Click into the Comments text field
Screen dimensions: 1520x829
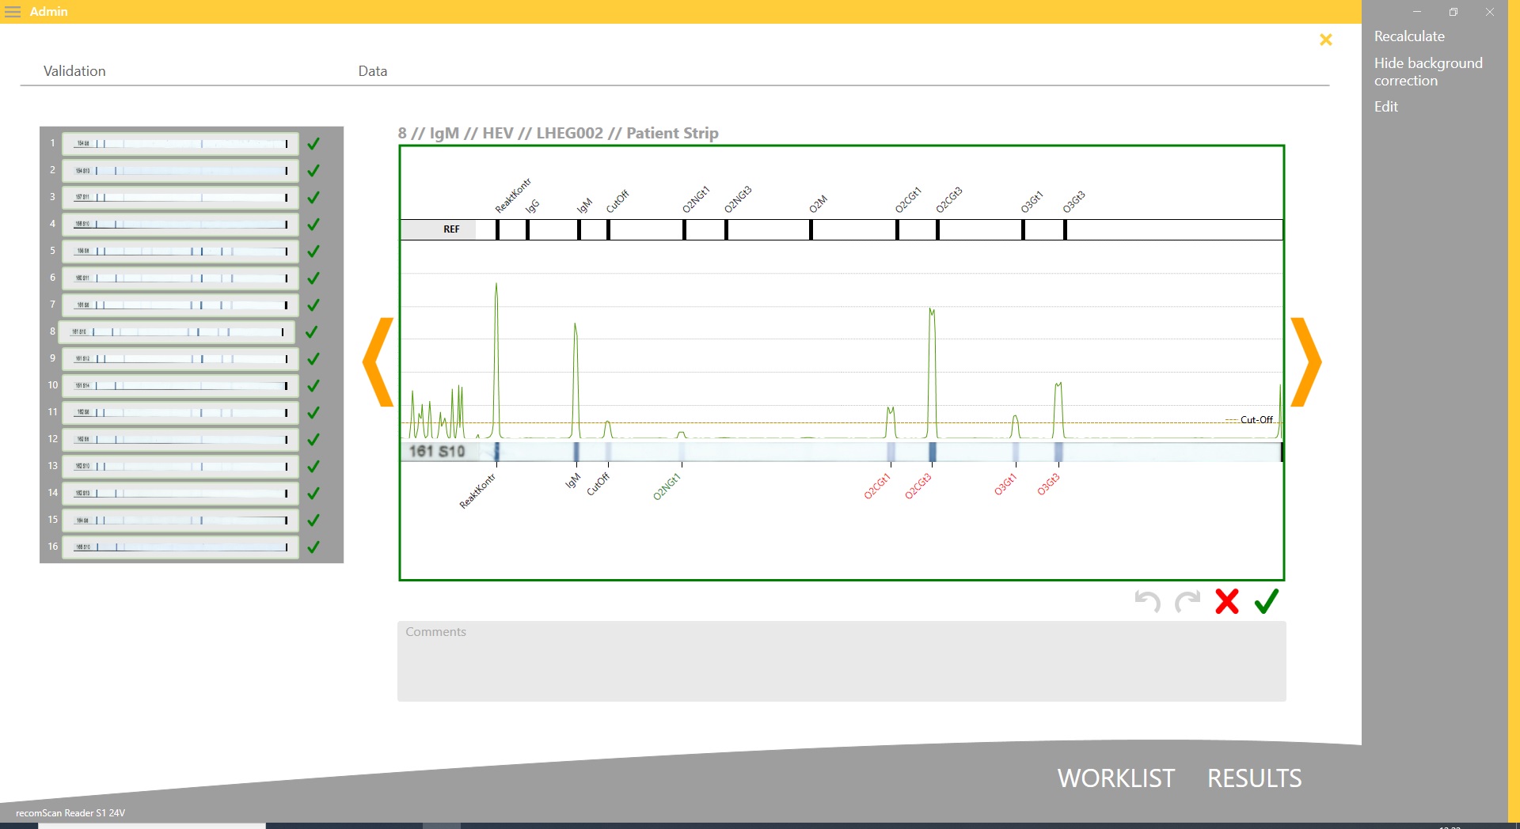[x=841, y=661]
